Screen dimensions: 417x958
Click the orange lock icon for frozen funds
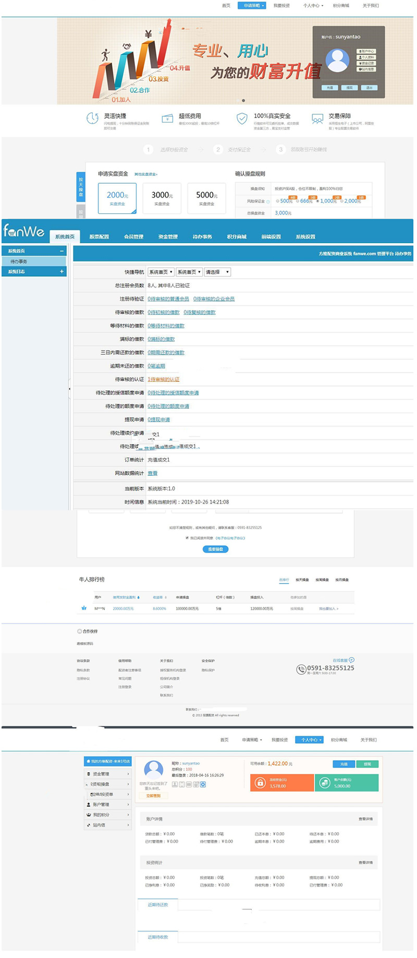coord(260,783)
